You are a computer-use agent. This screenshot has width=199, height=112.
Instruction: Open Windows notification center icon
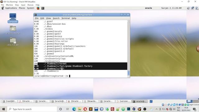194,109
